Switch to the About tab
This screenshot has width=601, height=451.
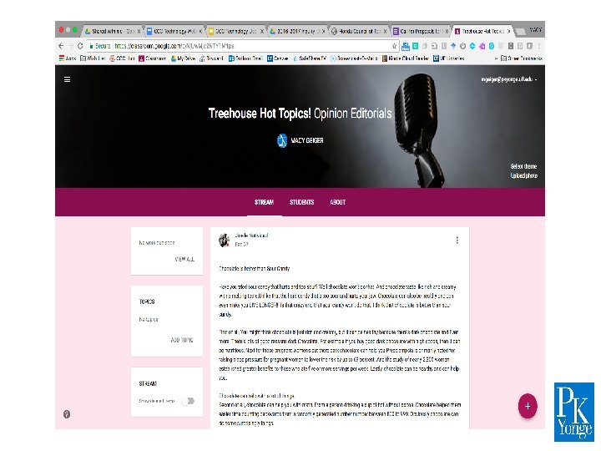point(338,202)
